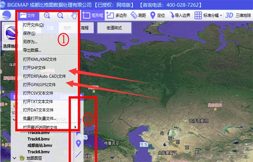Click the 高程 elevation button

[85, 28]
